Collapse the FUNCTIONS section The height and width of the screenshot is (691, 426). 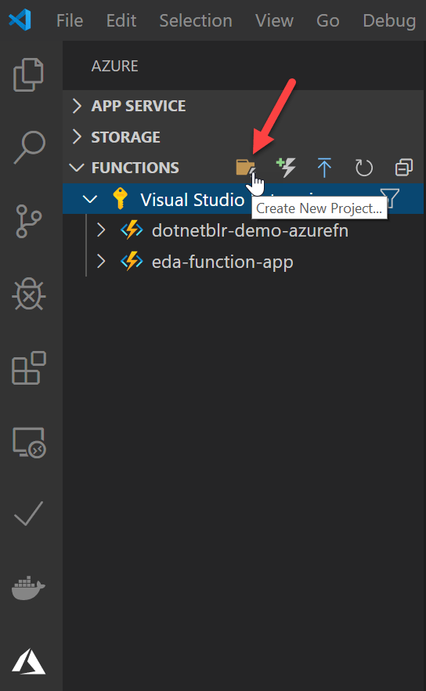coord(77,168)
